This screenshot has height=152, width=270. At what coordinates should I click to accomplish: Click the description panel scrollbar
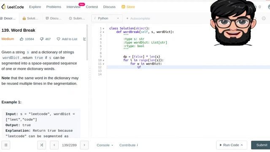87,42
